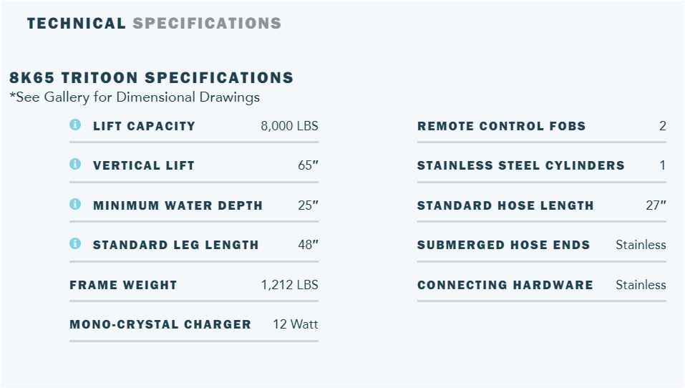
Task: Click info icon beside Standard Leg Length
Action: click(75, 244)
